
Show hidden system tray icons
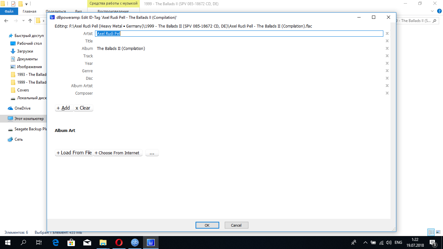365,243
